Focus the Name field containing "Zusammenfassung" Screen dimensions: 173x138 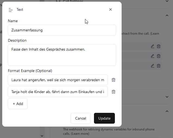[62, 30]
